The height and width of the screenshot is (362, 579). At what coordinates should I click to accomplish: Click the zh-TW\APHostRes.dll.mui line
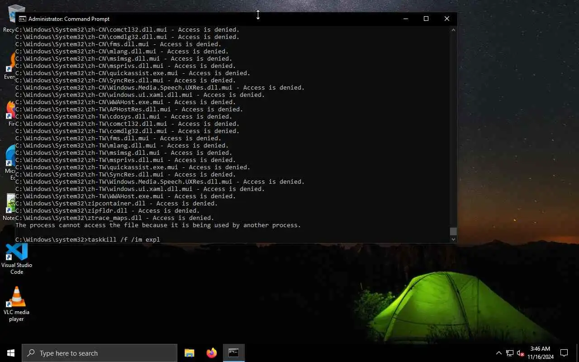point(129,109)
